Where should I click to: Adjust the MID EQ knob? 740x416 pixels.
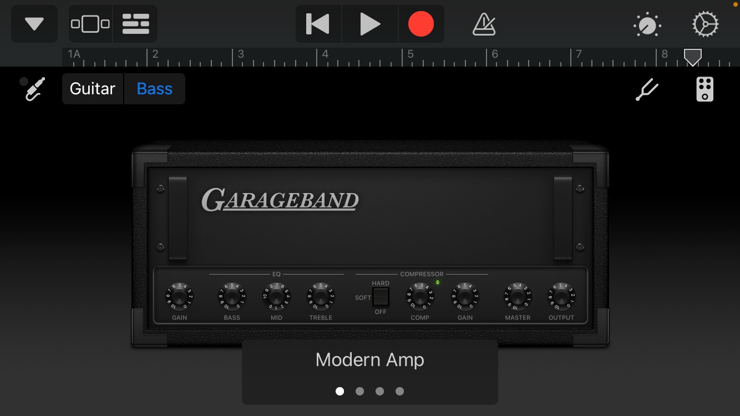click(276, 296)
